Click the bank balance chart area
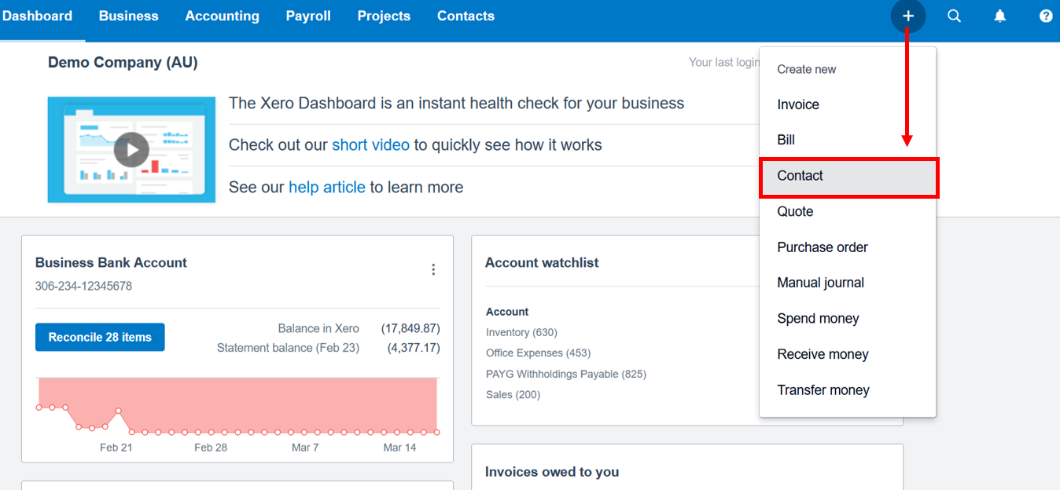 pyautogui.click(x=237, y=405)
